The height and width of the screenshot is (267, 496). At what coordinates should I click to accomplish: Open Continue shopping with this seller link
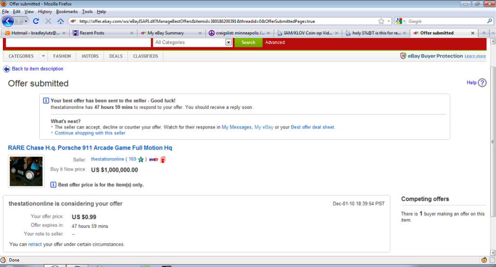click(90, 133)
